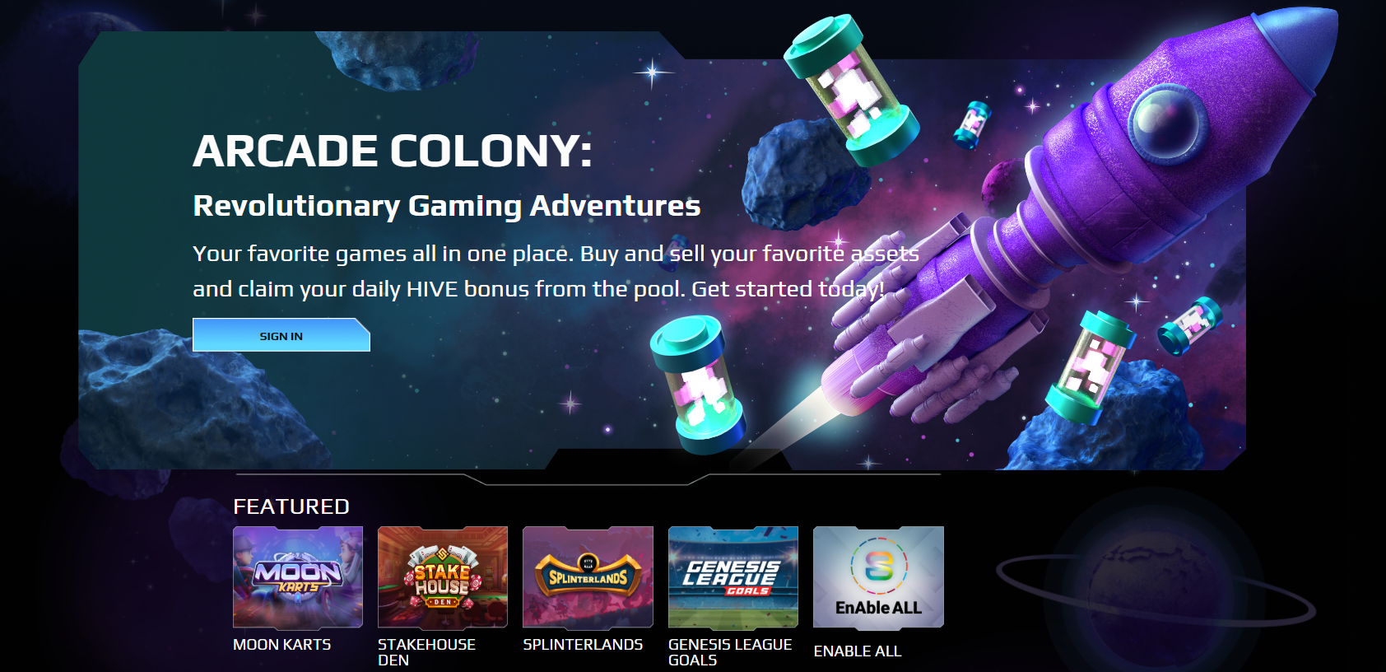
Task: Click the SIGN IN button
Action: tap(281, 335)
